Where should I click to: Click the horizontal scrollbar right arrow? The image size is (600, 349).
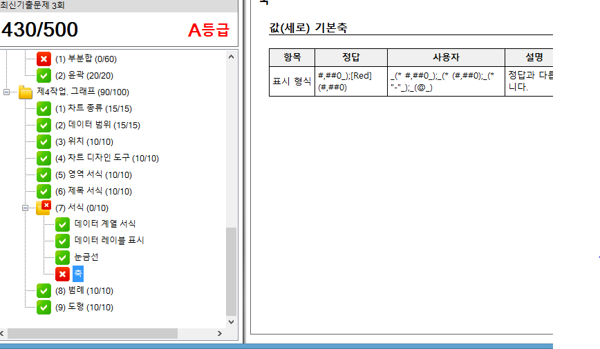click(x=220, y=333)
